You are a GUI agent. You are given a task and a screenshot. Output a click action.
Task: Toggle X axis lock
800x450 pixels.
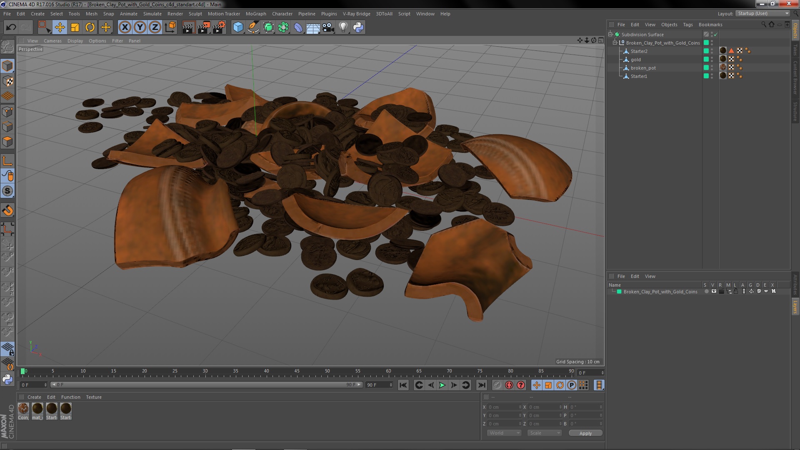pyautogui.click(x=125, y=27)
